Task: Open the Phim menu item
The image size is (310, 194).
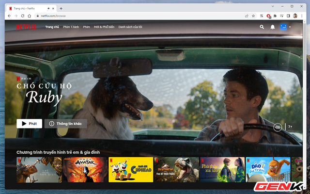Action: pyautogui.click(x=86, y=27)
